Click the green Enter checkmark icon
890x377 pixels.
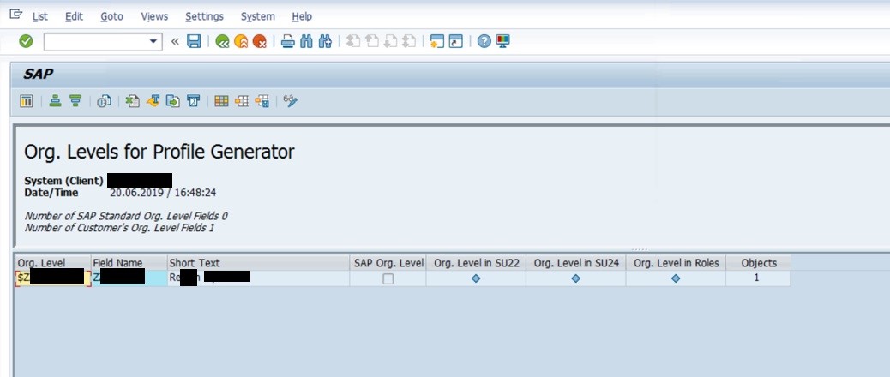(x=26, y=41)
